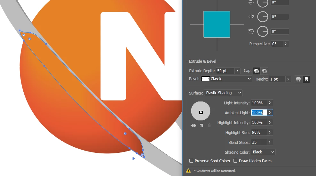Click the Highlight Intensity 100% field
The image size is (316, 176).
[259, 123]
